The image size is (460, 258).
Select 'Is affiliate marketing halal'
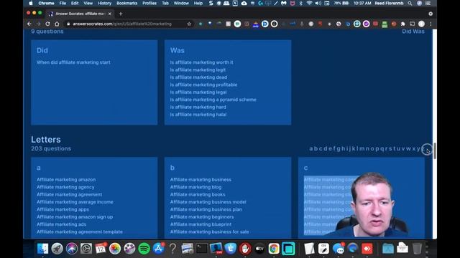[x=198, y=115]
